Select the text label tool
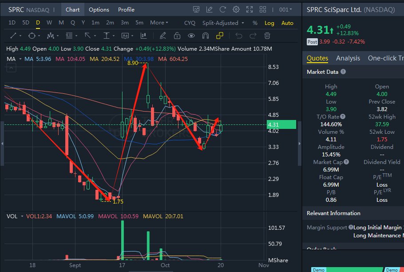 pyautogui.click(x=125, y=36)
